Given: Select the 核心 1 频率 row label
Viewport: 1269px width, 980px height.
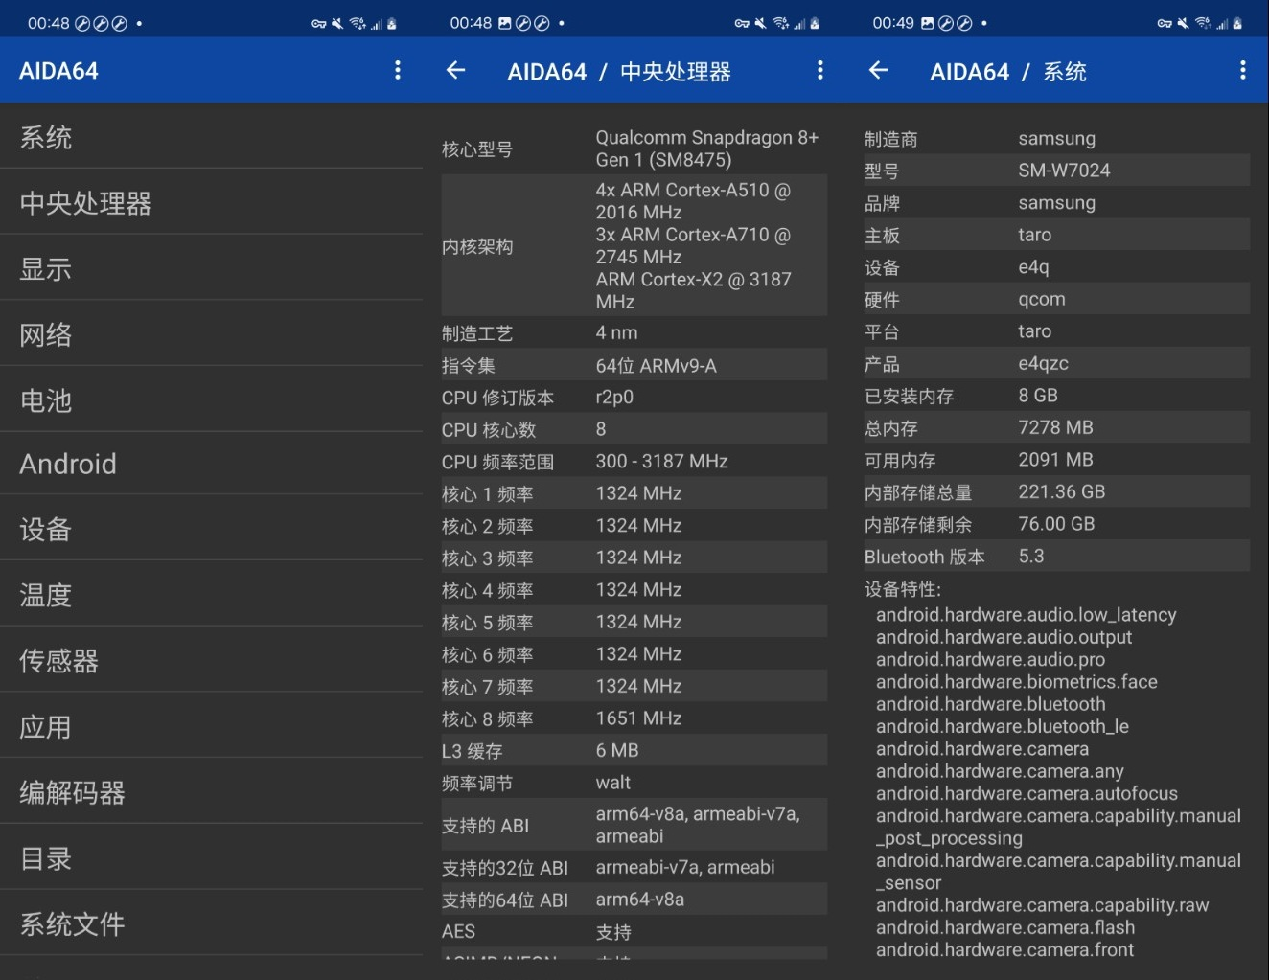Looking at the screenshot, I should click(487, 494).
